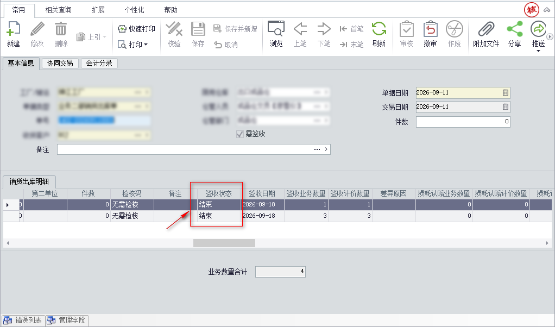Switch to the 相关查询 ribbon tab
The image size is (555, 327).
tap(59, 10)
